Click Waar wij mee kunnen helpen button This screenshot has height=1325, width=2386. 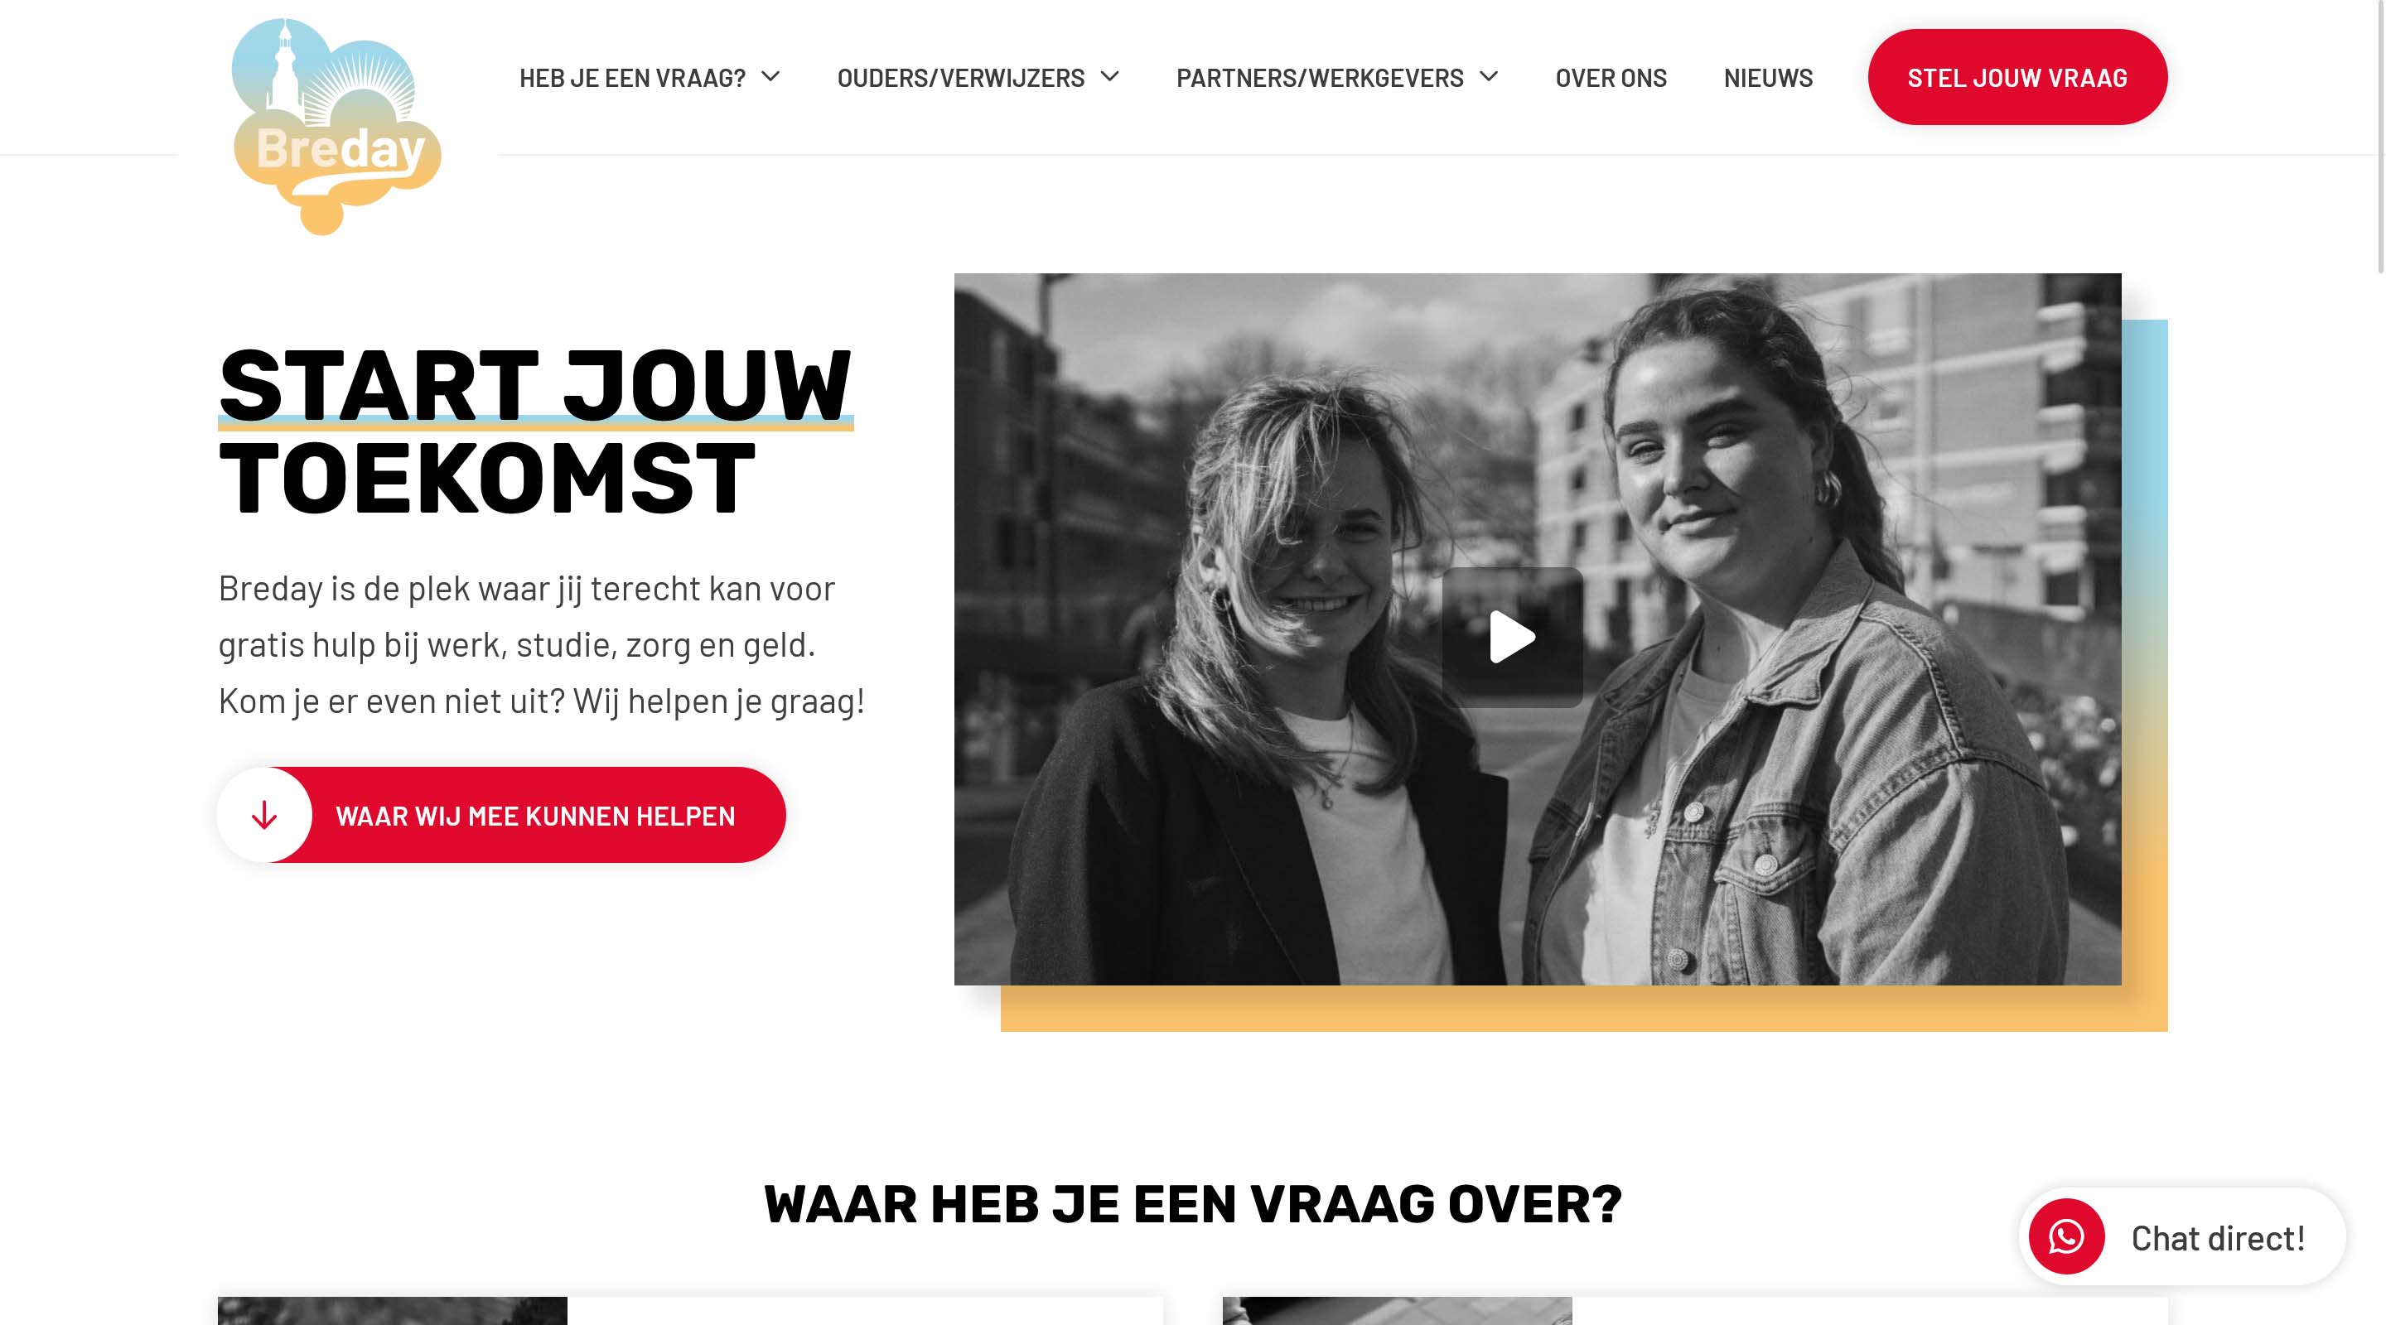click(501, 815)
